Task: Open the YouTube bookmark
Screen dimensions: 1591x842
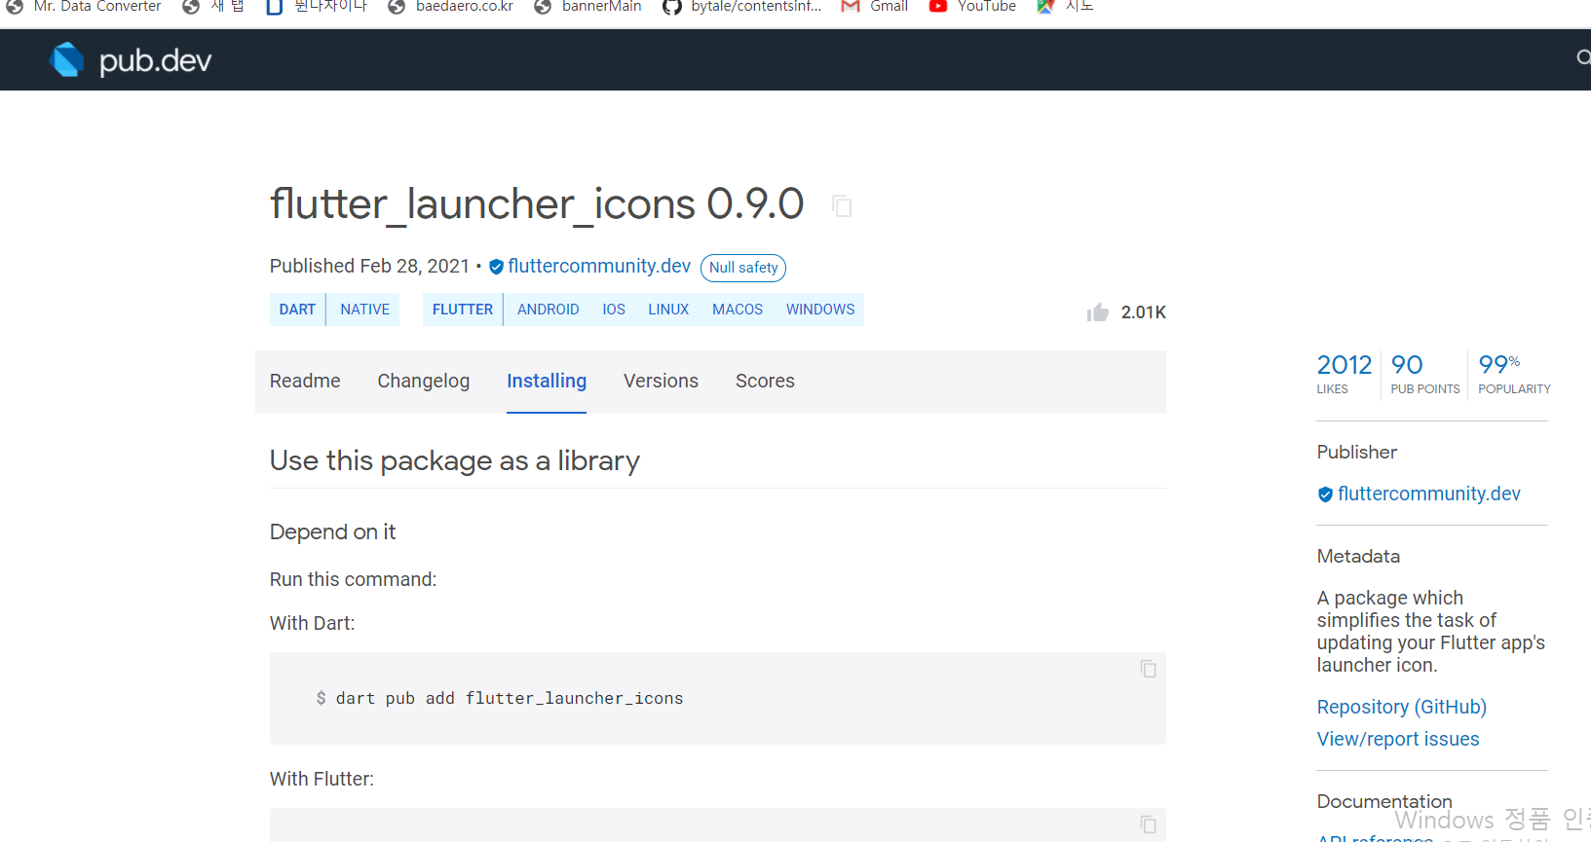Action: (971, 7)
